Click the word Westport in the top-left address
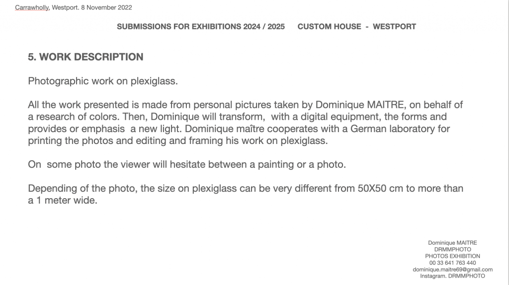The height and width of the screenshot is (285, 509). pos(66,7)
